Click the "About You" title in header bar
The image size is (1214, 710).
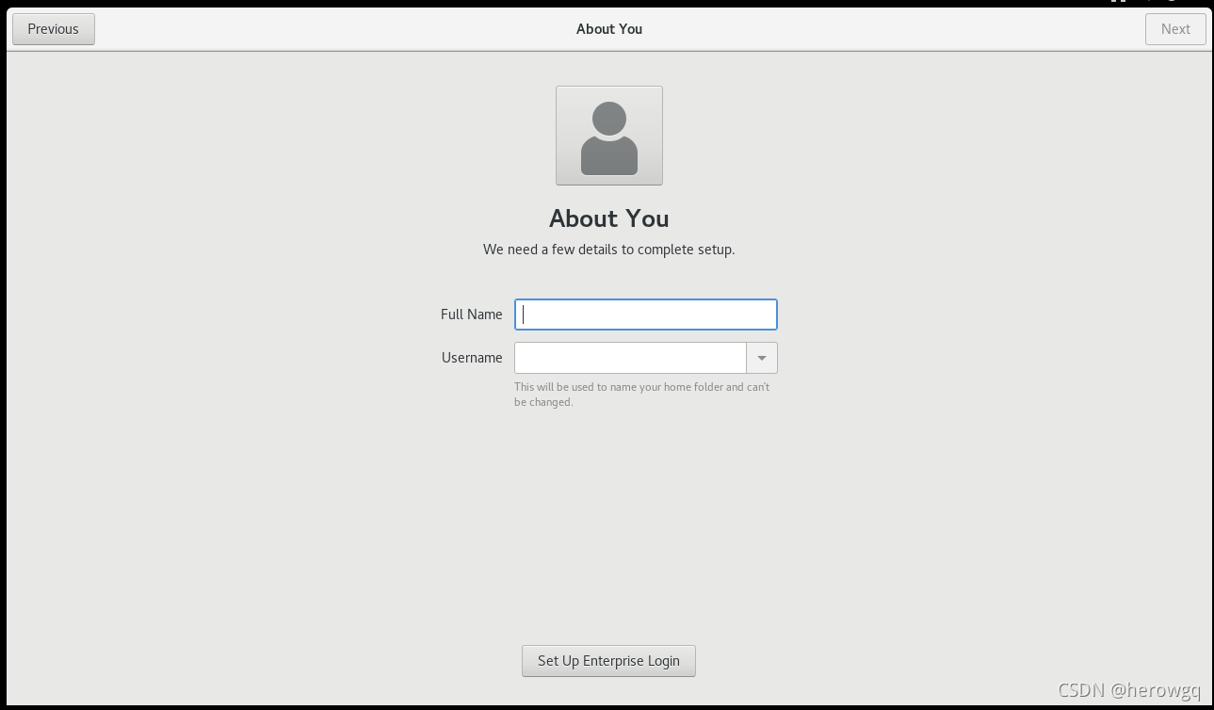(609, 29)
